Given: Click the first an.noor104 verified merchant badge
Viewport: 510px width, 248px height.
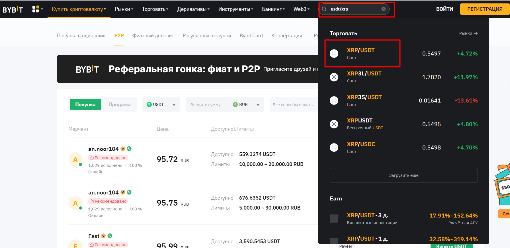Looking at the screenshot, I should [x=123, y=149].
